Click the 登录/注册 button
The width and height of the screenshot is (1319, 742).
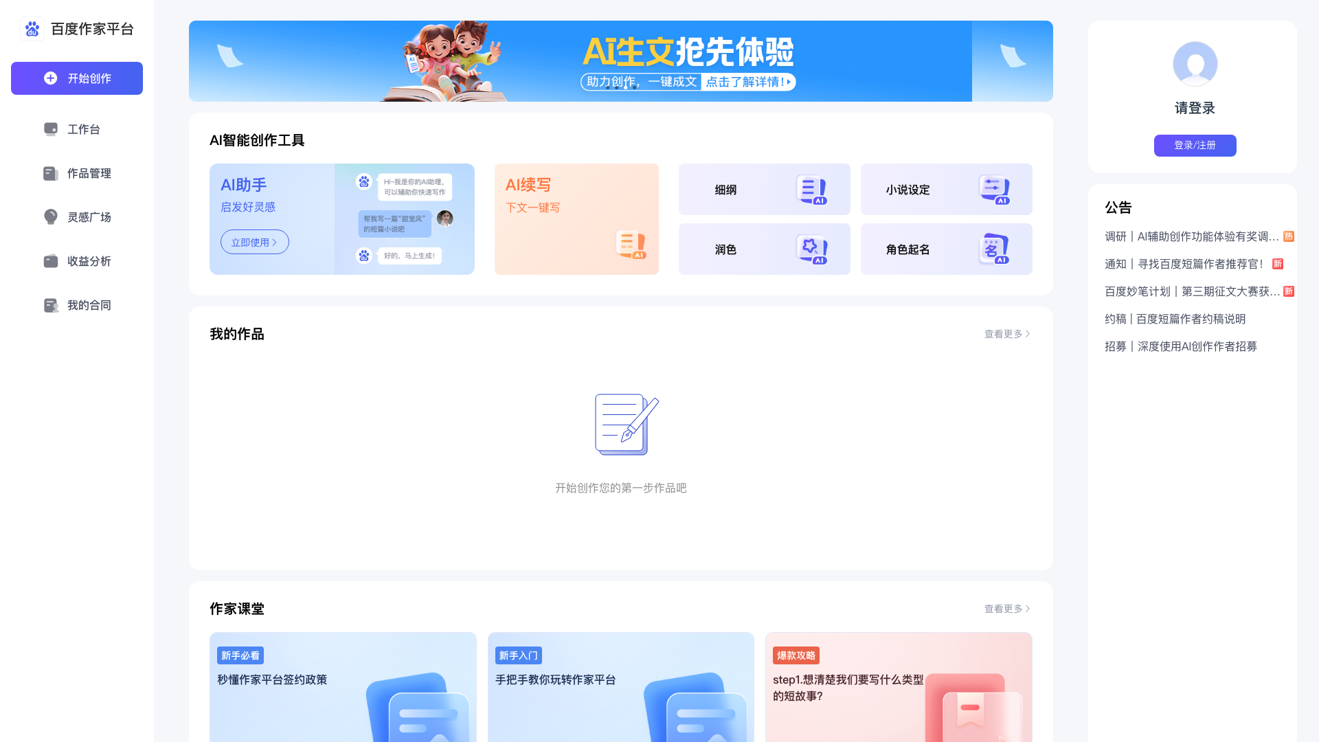pyautogui.click(x=1195, y=146)
